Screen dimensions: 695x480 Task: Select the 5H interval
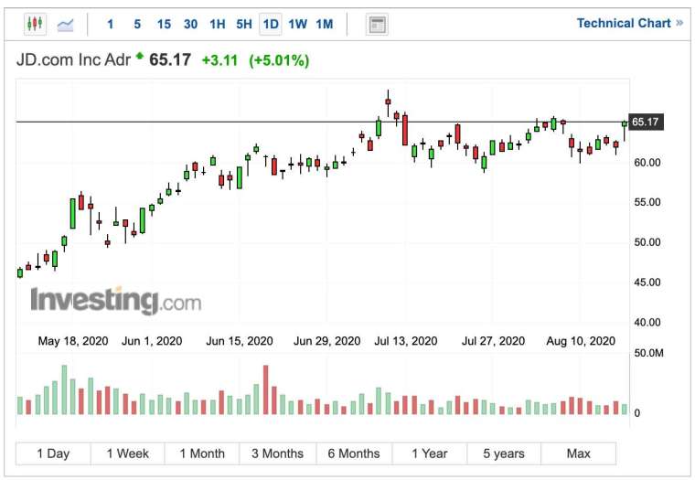[244, 24]
